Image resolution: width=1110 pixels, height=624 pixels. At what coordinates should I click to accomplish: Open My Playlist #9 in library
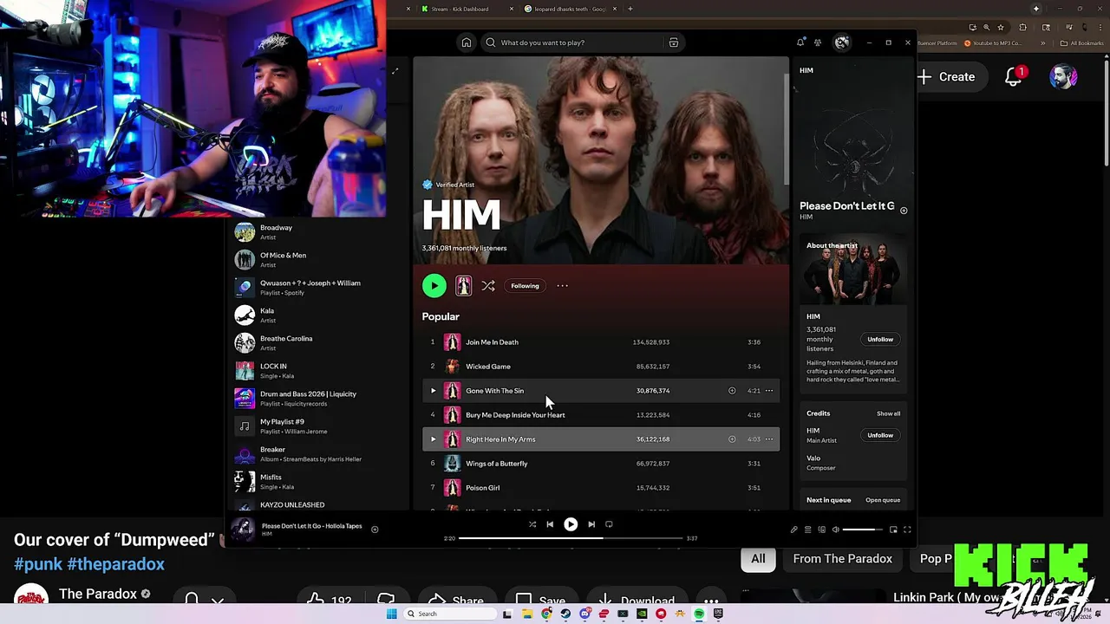click(x=317, y=426)
